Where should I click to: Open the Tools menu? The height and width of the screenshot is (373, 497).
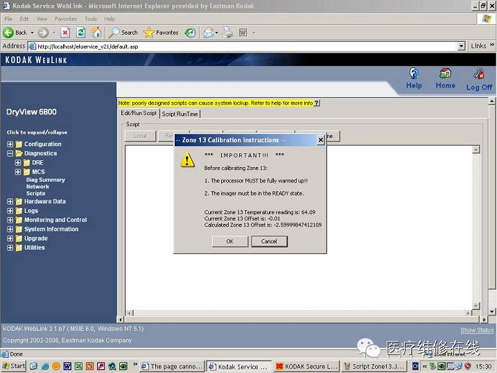(x=91, y=19)
